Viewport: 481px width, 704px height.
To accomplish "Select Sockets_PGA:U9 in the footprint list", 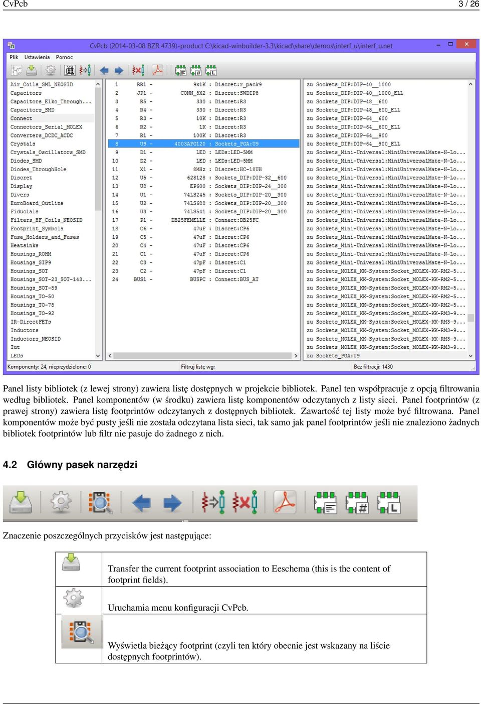I will click(x=385, y=356).
